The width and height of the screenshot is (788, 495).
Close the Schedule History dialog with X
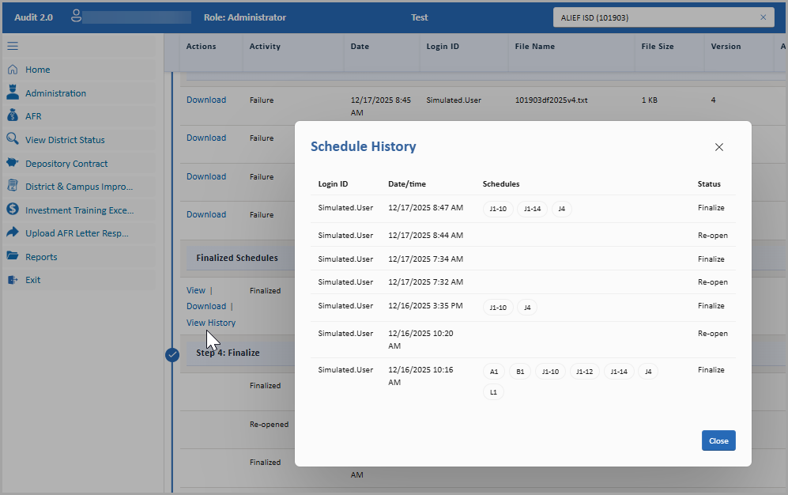[718, 147]
